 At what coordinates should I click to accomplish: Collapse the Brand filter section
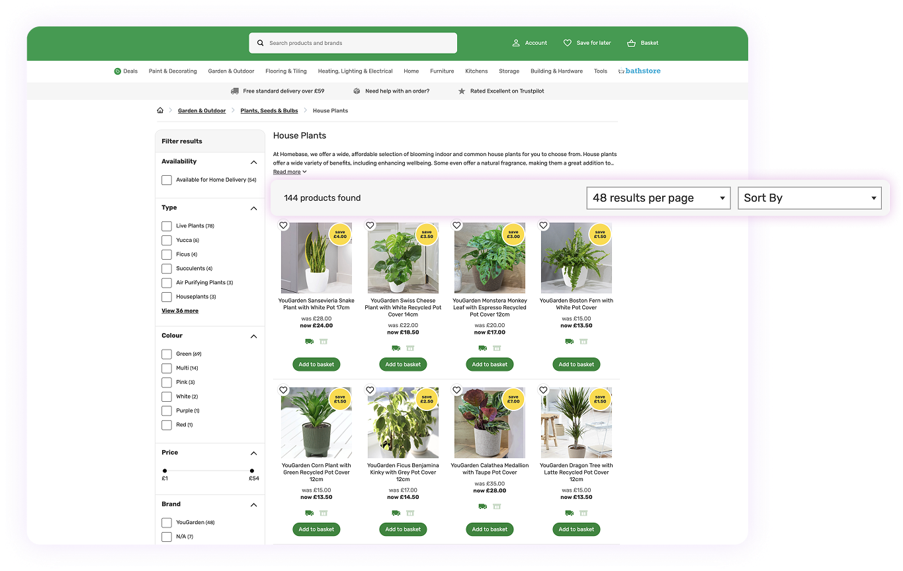click(253, 505)
